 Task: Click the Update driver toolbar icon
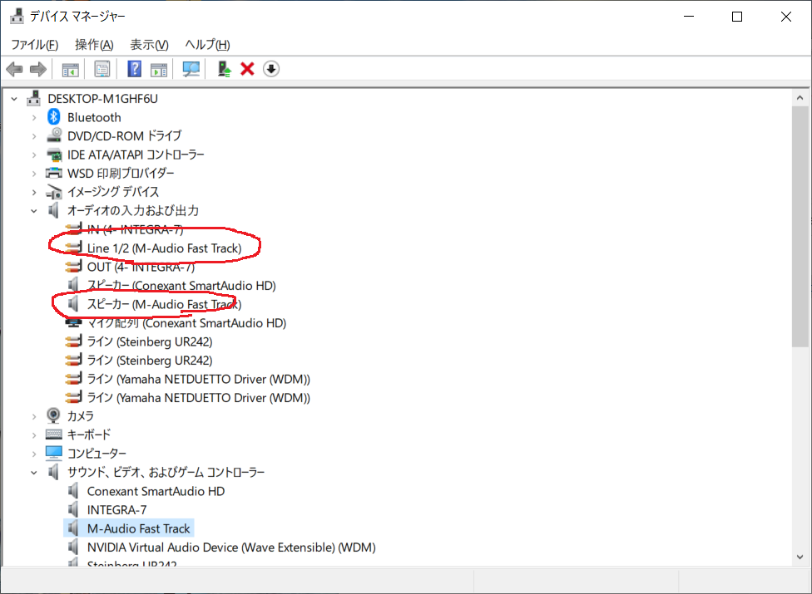pyautogui.click(x=225, y=69)
